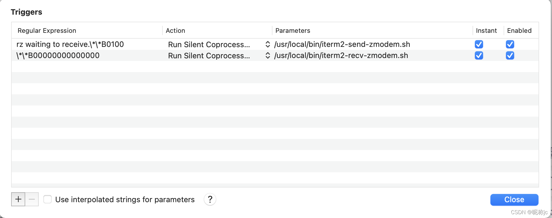
Task: Enable the Instant checkbox for the rz trigger
Action: 479,44
